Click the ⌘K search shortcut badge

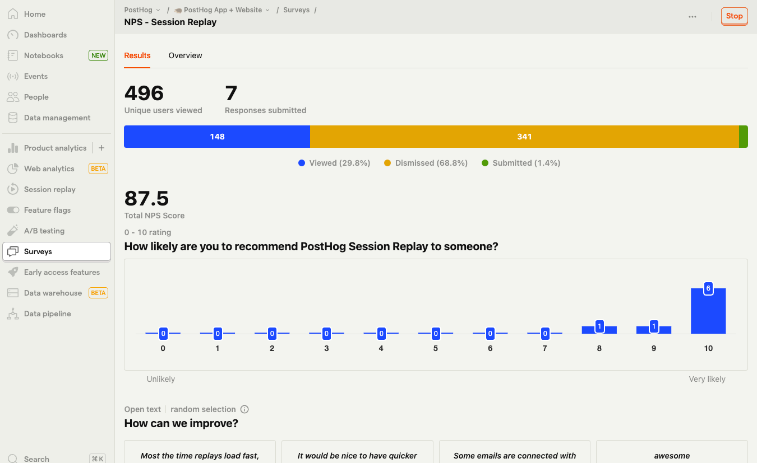(x=98, y=459)
